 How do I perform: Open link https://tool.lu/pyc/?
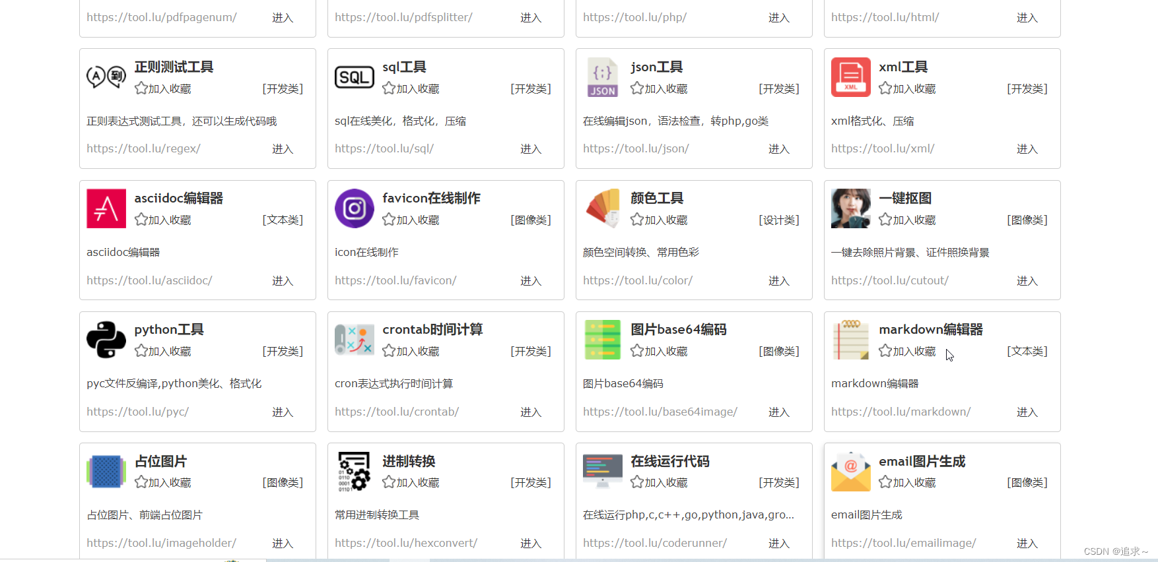pos(137,412)
